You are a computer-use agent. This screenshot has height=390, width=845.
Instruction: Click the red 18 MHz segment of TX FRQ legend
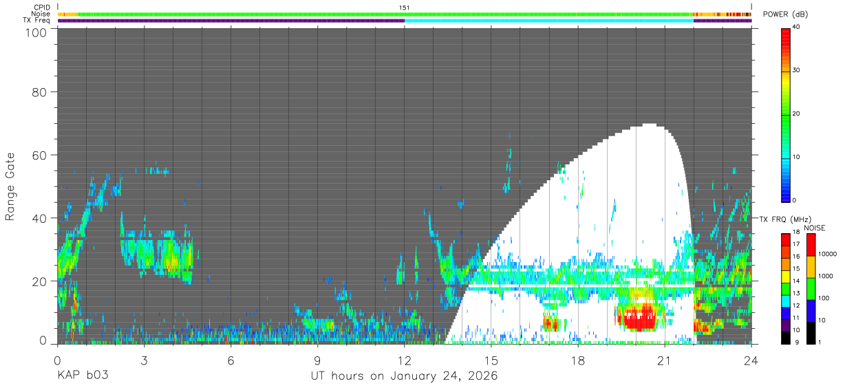(786, 239)
